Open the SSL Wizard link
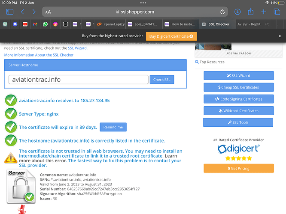Screen dimensions: 286x214 pyautogui.click(x=77, y=48)
